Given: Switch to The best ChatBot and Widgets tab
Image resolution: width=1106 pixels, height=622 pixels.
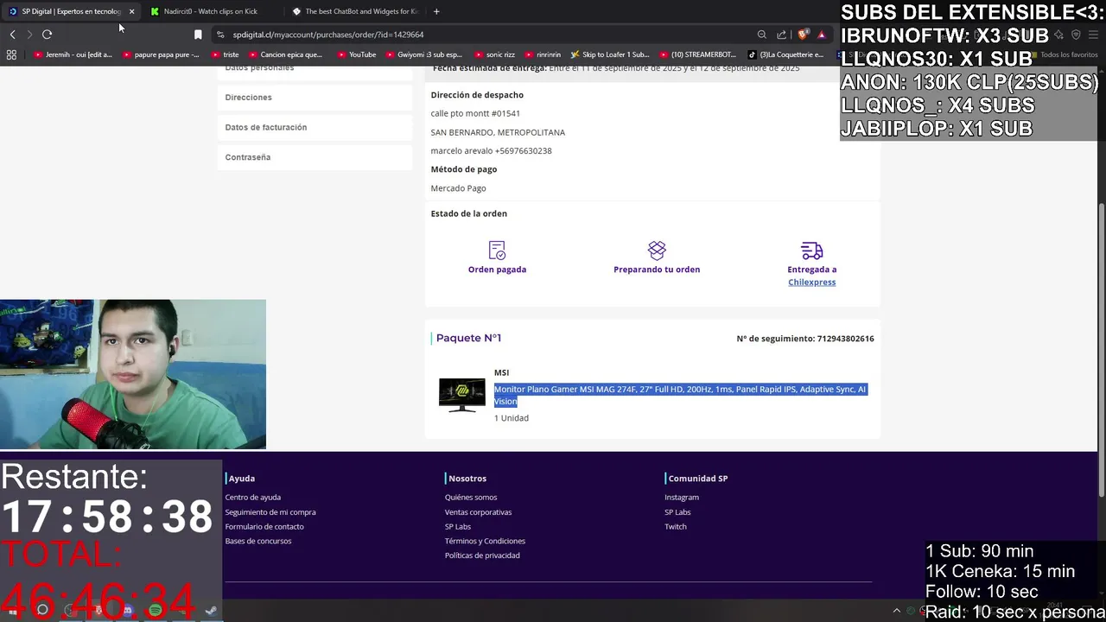Looking at the screenshot, I should pos(356,11).
